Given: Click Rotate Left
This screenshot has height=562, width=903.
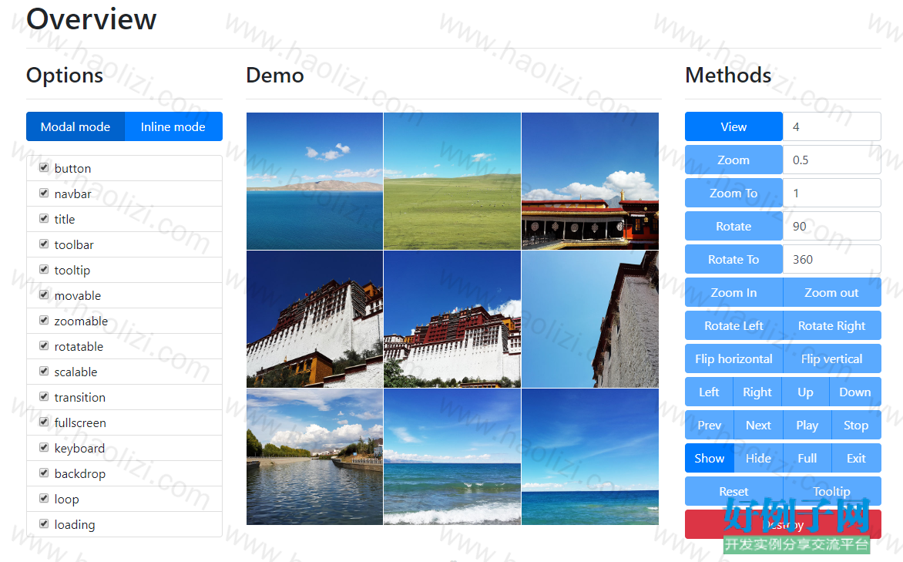Looking at the screenshot, I should click(733, 325).
